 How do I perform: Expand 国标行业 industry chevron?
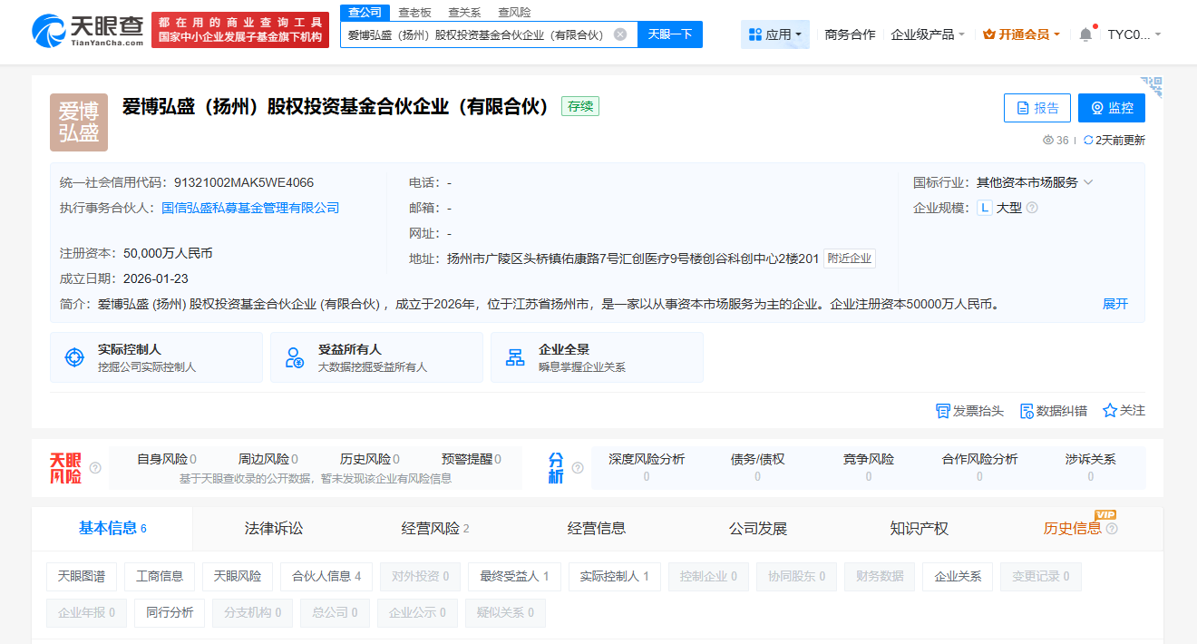click(1088, 182)
